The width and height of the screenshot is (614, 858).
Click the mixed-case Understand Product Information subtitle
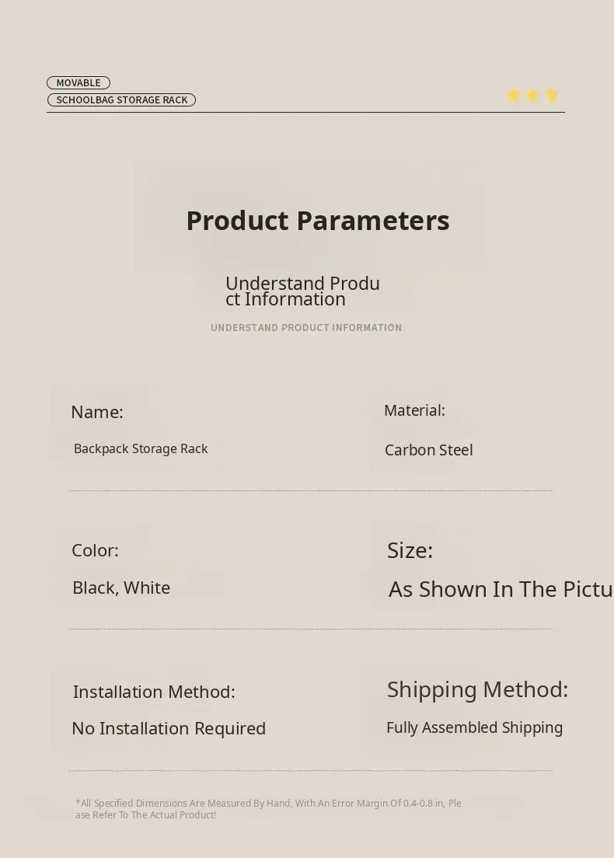(x=302, y=291)
